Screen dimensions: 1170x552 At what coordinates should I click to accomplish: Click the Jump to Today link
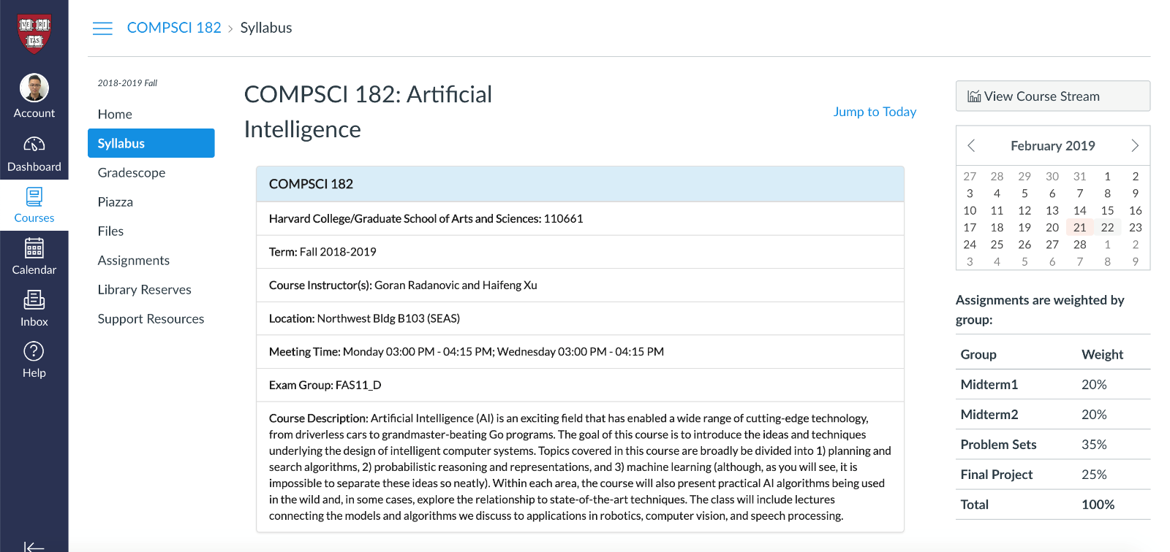click(875, 112)
